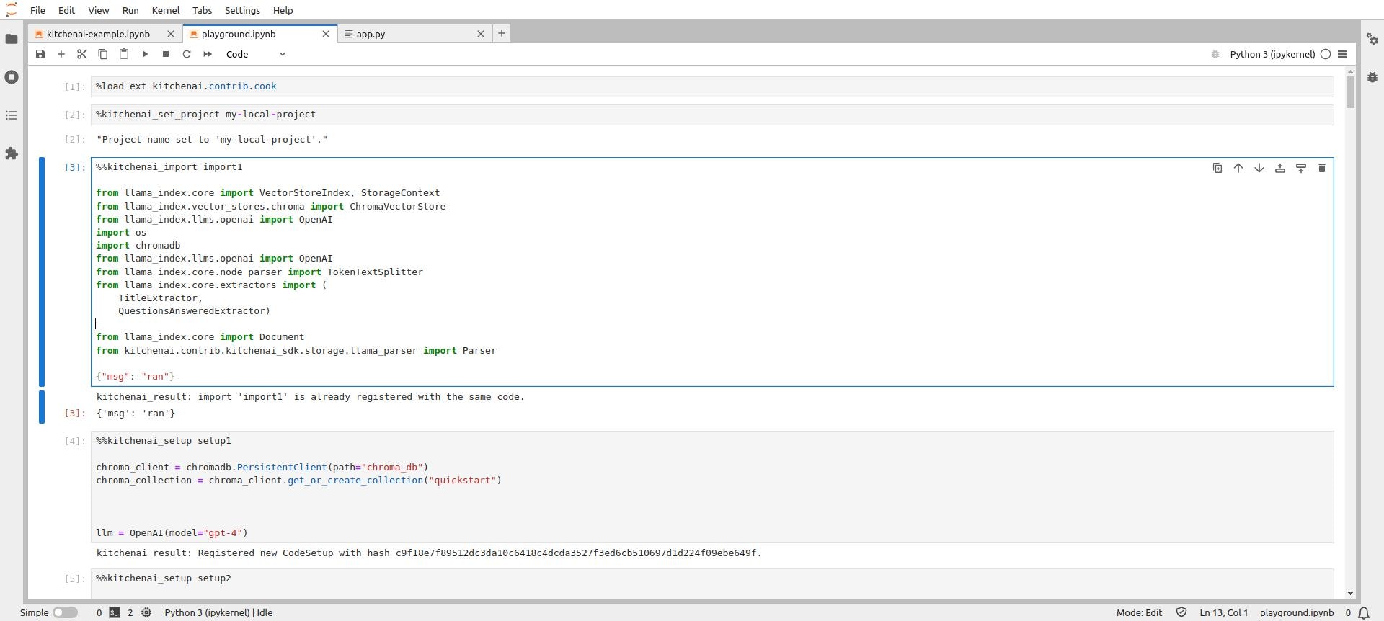Paste cell from clipboard toolbar icon
Image resolution: width=1384 pixels, height=621 pixels.
pyautogui.click(x=124, y=54)
